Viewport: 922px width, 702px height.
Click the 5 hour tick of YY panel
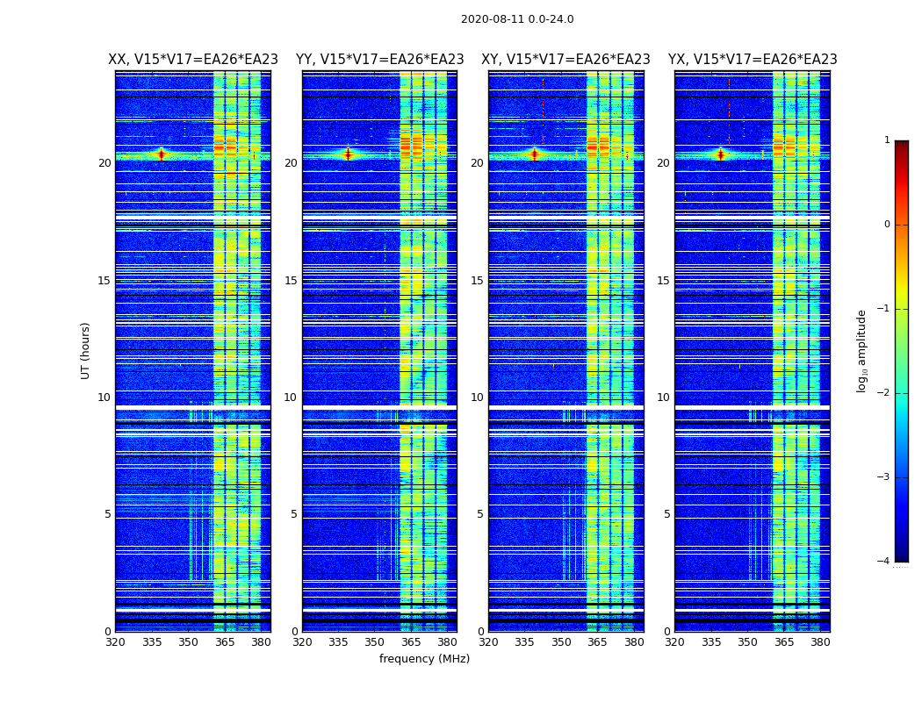[294, 514]
